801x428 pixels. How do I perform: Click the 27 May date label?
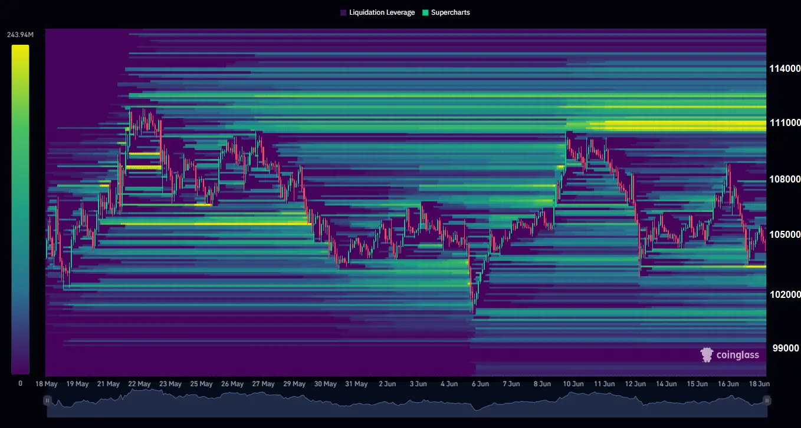[x=263, y=384]
